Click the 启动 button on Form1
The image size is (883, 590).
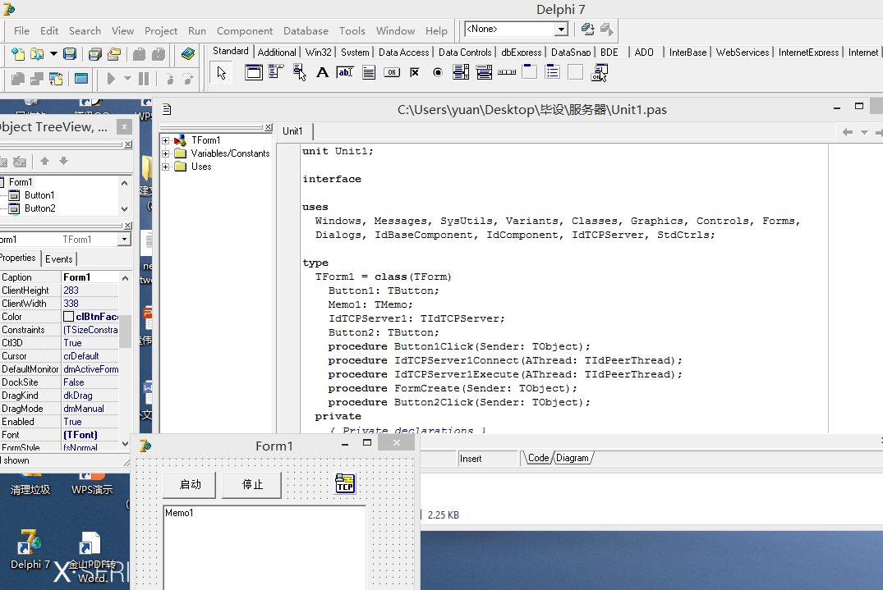click(191, 485)
